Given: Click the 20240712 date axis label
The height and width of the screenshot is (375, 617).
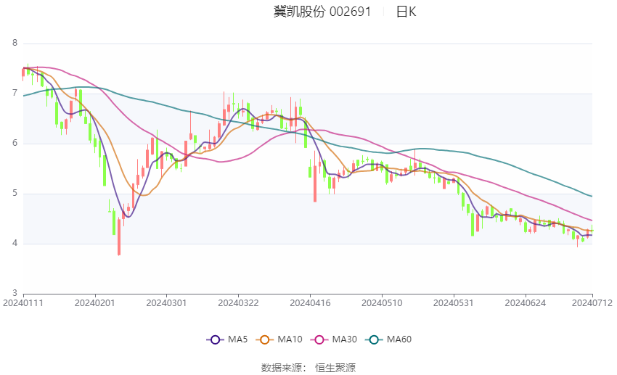Looking at the screenshot, I should pyautogui.click(x=592, y=303).
